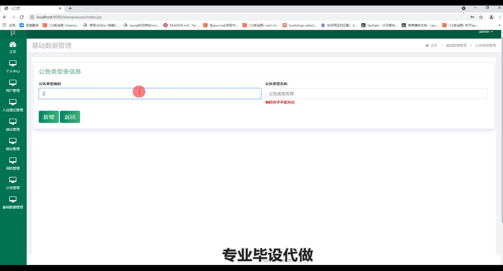Click the browser back arrow
Image resolution: width=503 pixels, height=271 pixels.
(x=5, y=17)
